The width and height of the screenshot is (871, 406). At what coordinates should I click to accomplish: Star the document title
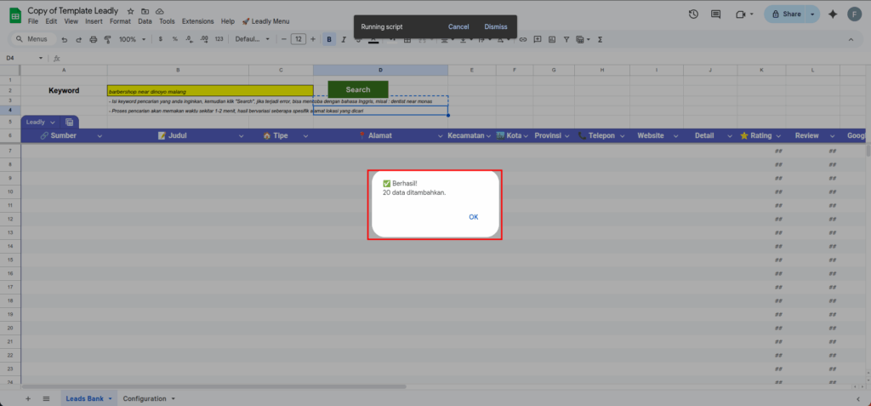click(131, 10)
